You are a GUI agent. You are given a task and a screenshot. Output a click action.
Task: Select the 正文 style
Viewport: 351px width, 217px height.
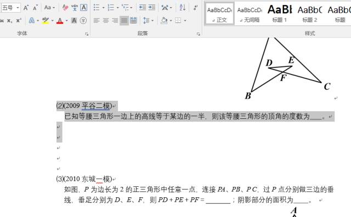[219, 14]
